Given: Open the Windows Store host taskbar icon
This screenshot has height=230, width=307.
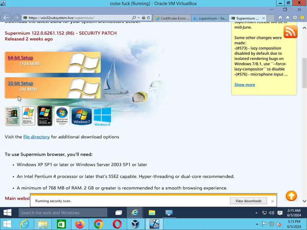Looking at the screenshot, I should [x=61, y=224].
